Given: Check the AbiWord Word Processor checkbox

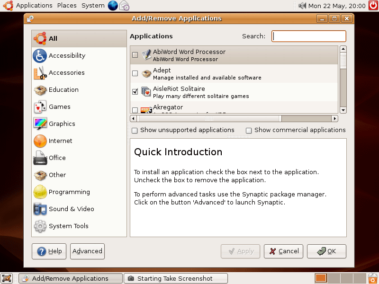Looking at the screenshot, I should [x=135, y=55].
